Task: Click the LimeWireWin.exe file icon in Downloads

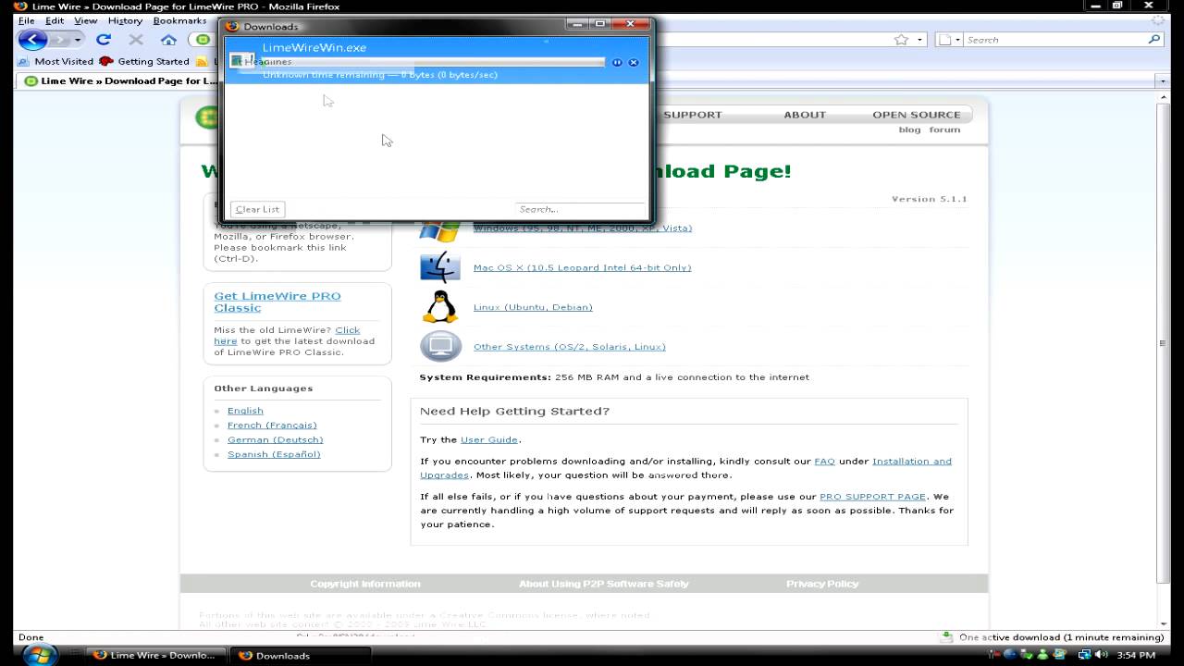Action: pyautogui.click(x=242, y=60)
